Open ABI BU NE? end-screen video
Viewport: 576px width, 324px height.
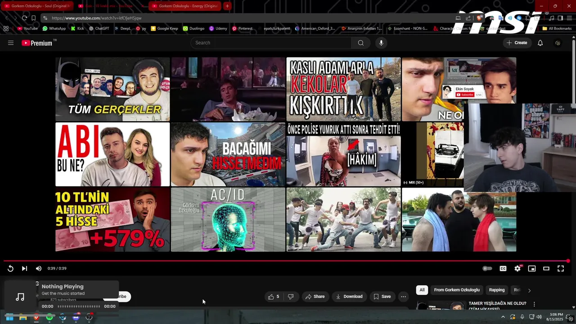pos(112,154)
